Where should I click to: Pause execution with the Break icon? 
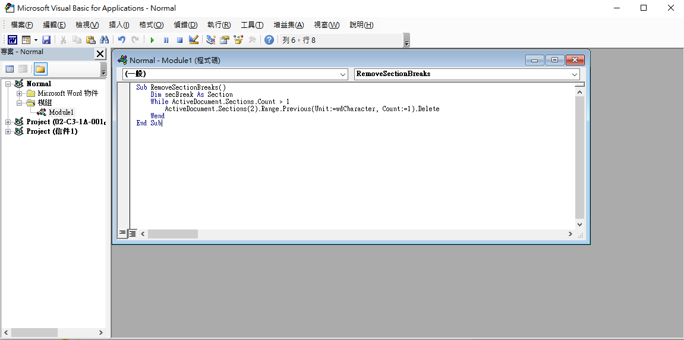pos(166,40)
